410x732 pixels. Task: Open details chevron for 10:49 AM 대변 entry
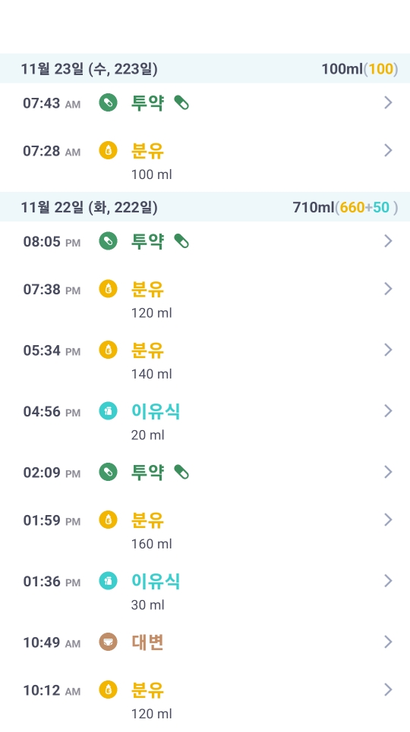pos(388,642)
